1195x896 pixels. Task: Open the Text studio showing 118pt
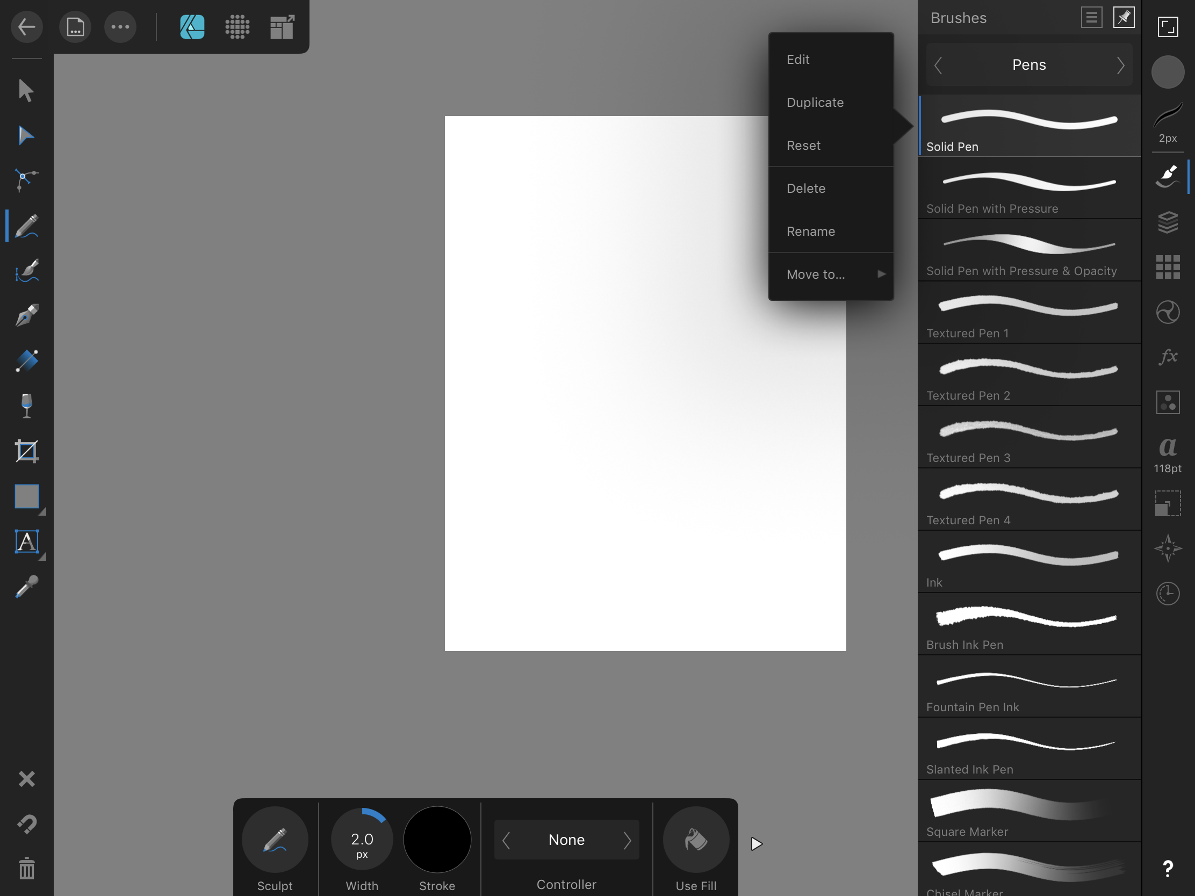tap(1168, 454)
